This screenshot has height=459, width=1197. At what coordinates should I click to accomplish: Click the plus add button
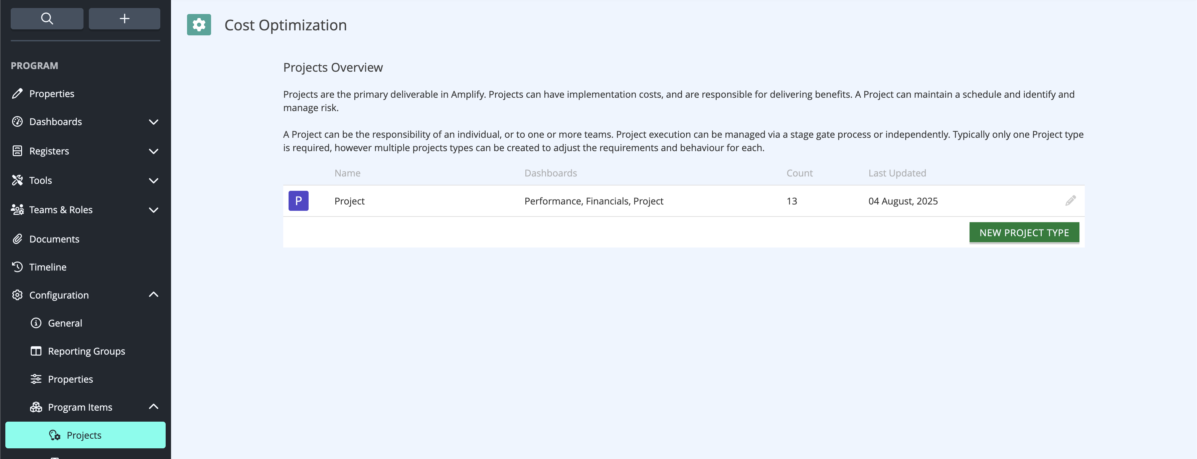(x=124, y=19)
